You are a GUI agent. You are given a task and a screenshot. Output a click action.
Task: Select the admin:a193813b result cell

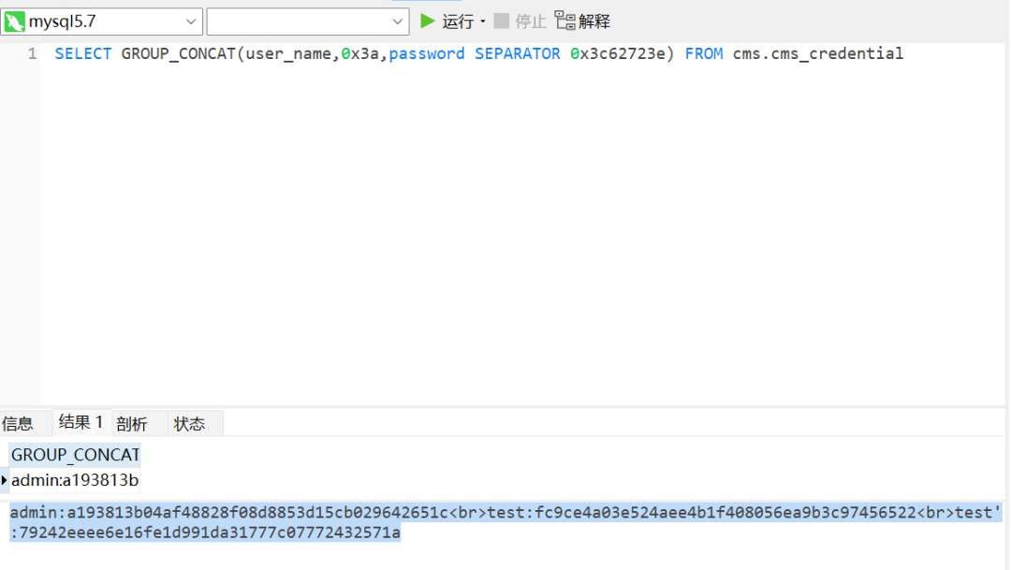[x=75, y=480]
